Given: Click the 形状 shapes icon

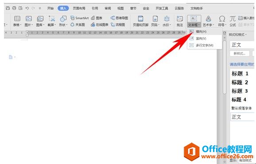Looking at the screenshot, I should (x=63, y=19).
